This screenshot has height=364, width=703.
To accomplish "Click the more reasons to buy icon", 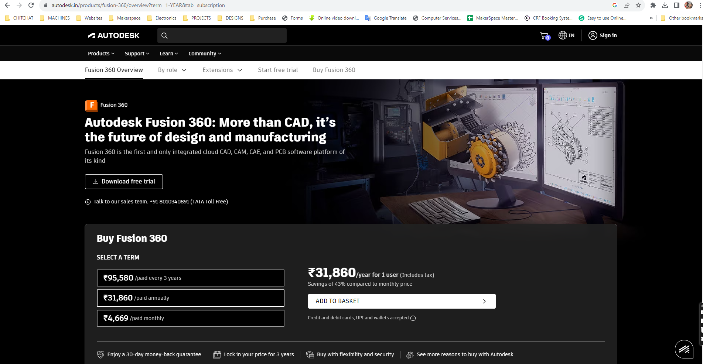I will tap(410, 354).
